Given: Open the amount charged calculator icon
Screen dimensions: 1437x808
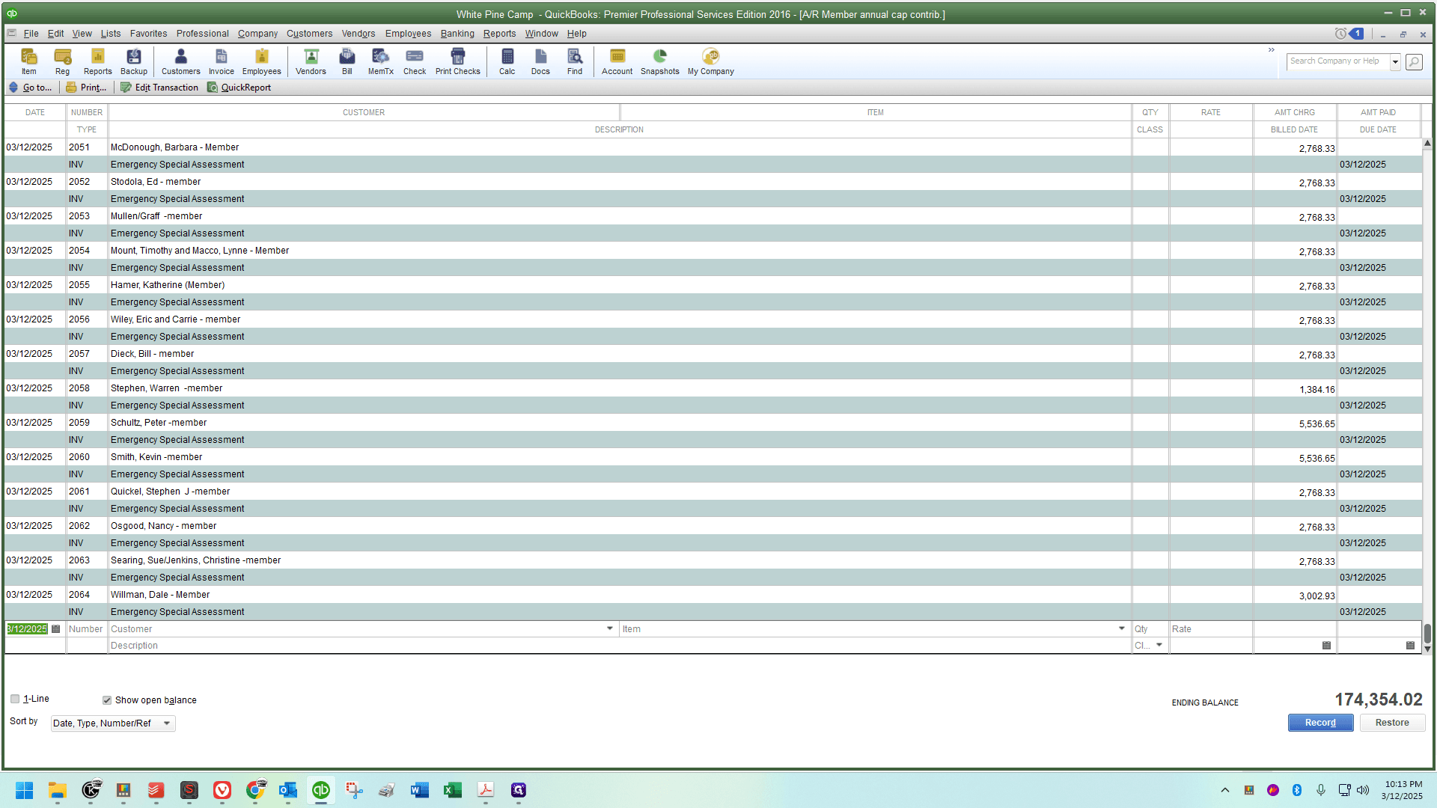Looking at the screenshot, I should (1326, 646).
